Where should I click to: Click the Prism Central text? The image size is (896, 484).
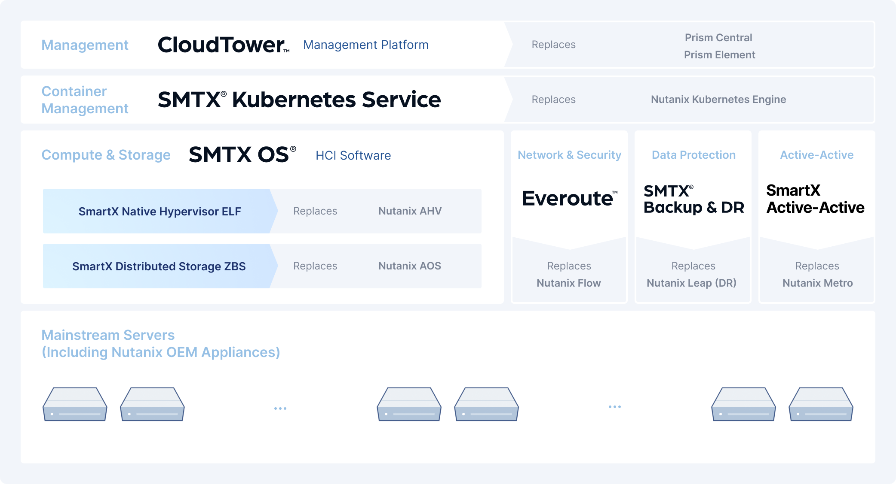718,38
